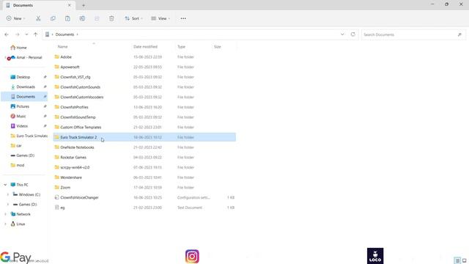Open the See more ellipsis menu
Screen dimensions: 469x264
coord(183,18)
